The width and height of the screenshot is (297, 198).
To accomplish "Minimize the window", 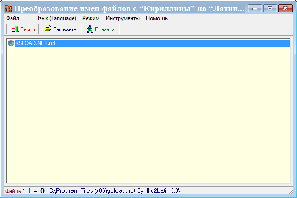I will coord(255,8).
